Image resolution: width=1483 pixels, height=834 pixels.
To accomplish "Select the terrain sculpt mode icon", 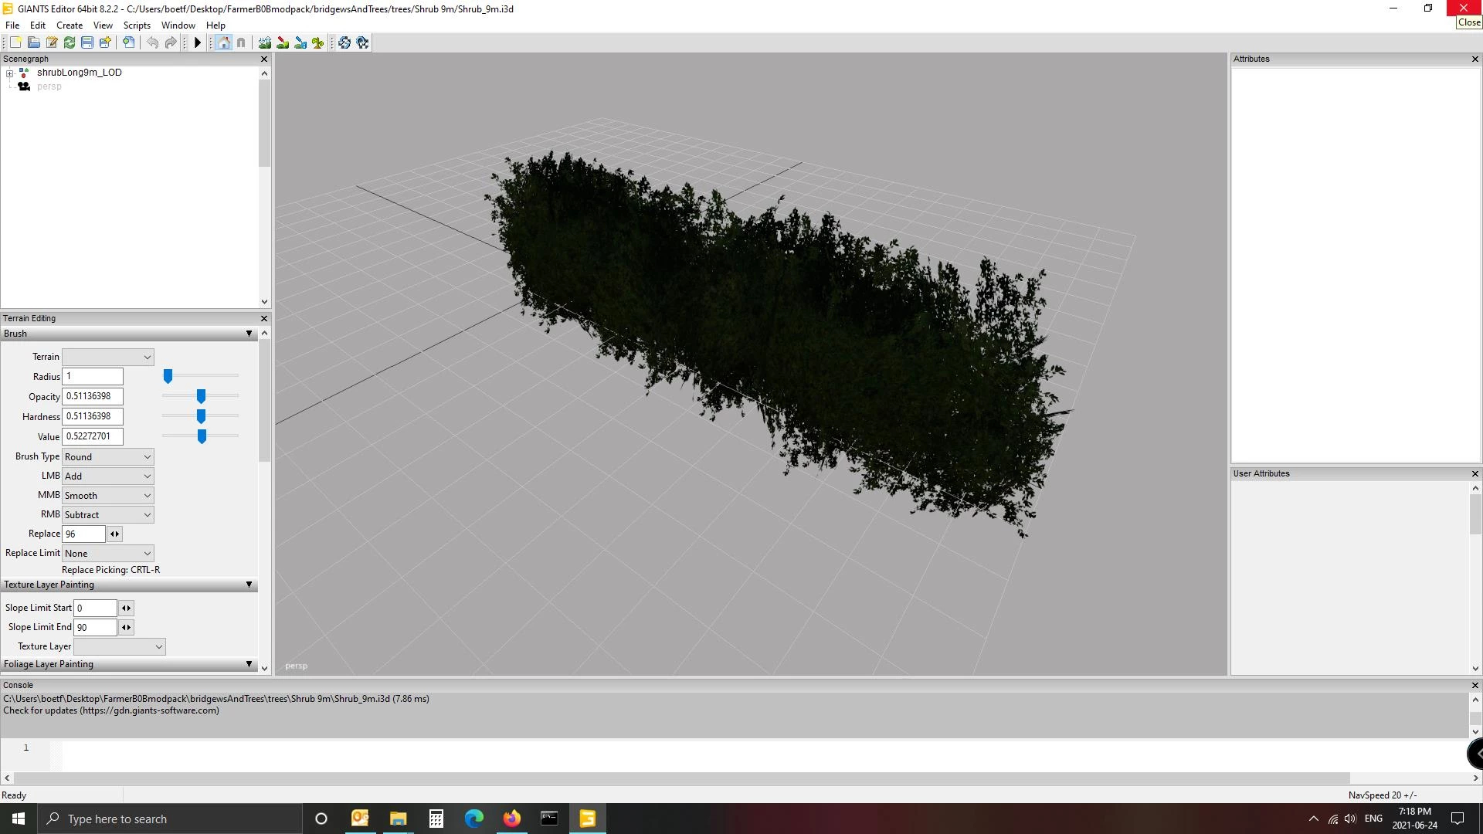I will pos(265,42).
